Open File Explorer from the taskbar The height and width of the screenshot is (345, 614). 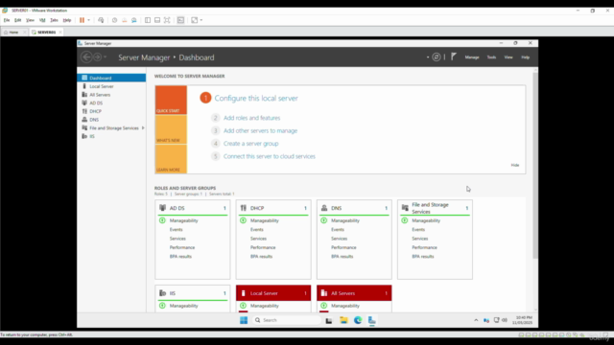(x=343, y=320)
